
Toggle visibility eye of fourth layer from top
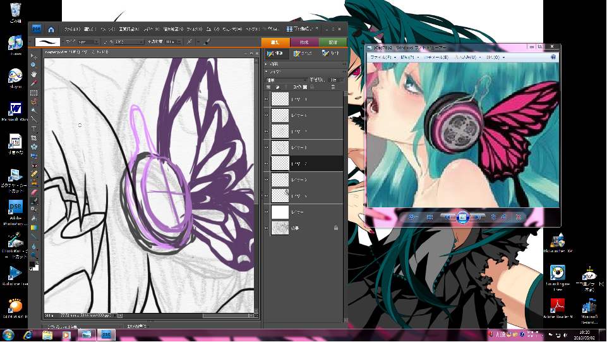point(267,147)
